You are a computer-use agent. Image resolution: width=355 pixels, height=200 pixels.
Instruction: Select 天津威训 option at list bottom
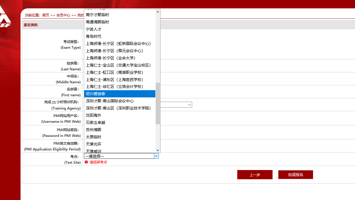pyautogui.click(x=119, y=150)
